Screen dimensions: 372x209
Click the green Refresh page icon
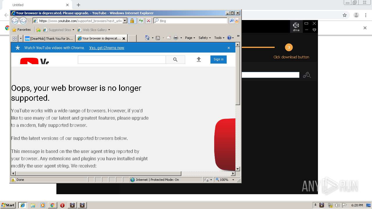[x=141, y=21]
